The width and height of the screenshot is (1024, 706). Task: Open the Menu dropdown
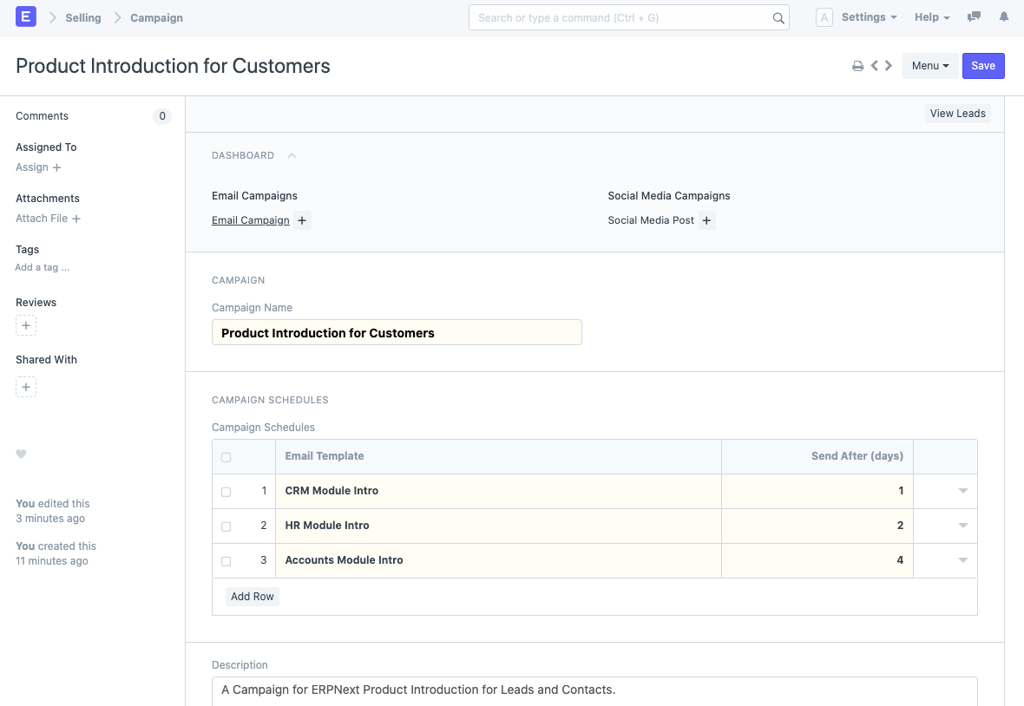pyautogui.click(x=929, y=66)
